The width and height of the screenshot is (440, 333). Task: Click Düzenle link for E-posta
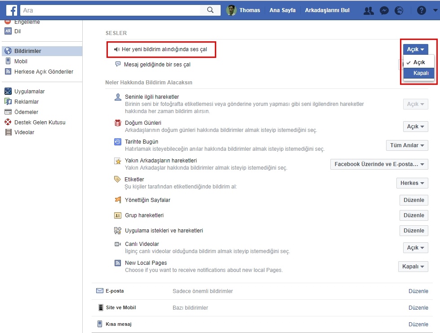tap(418, 291)
